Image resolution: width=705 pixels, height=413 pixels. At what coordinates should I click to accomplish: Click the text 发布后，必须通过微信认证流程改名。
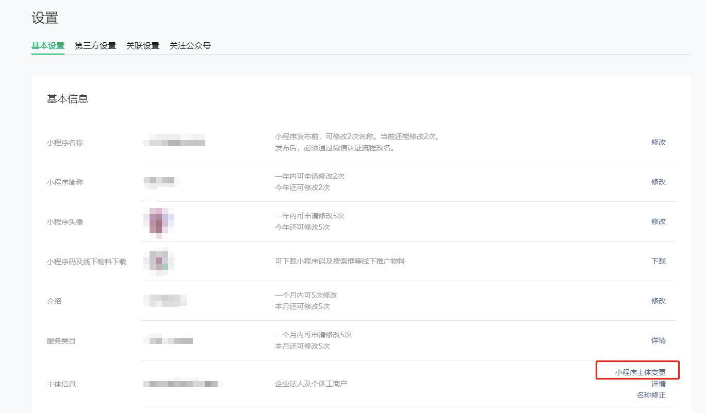(335, 148)
